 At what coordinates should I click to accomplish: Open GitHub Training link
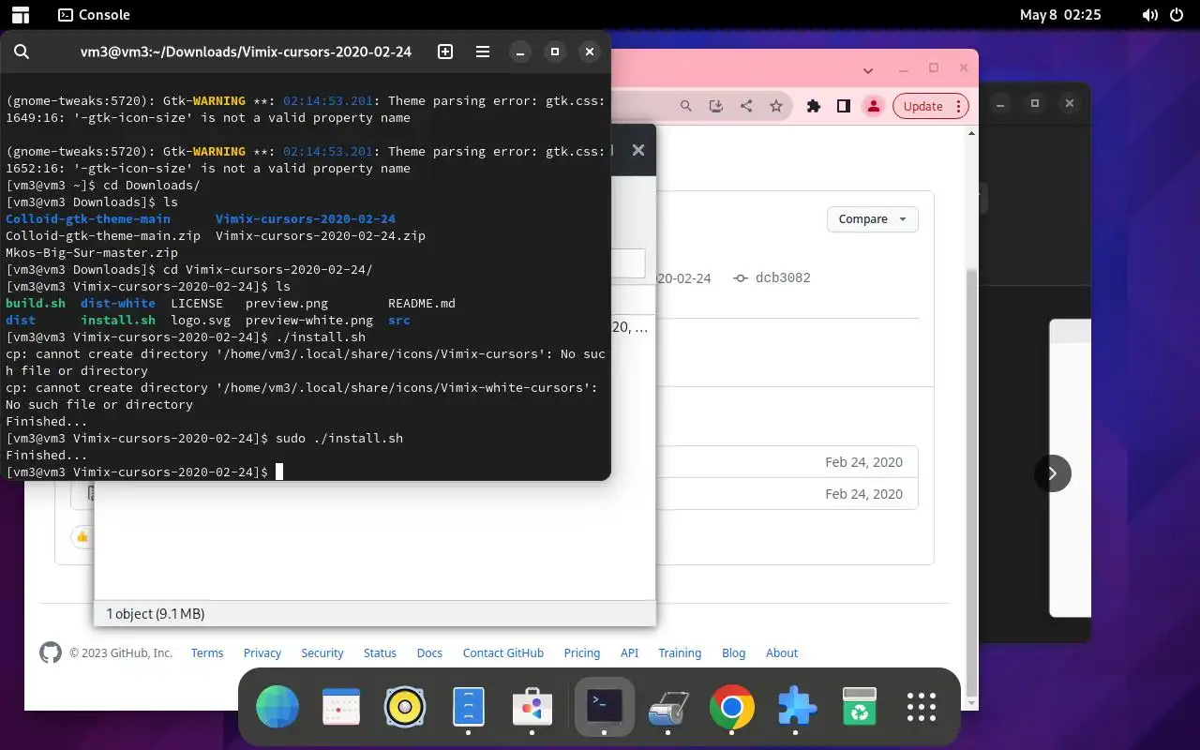(680, 652)
